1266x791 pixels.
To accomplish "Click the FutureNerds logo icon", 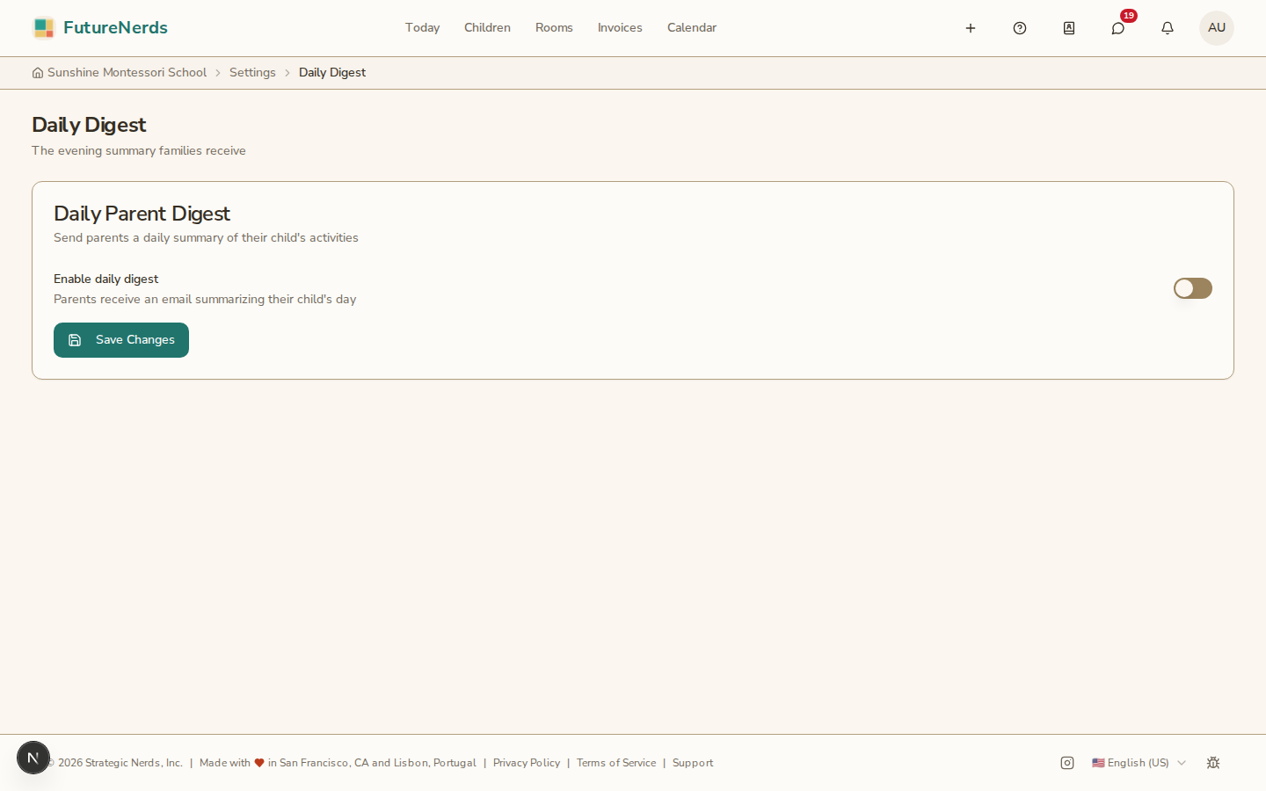I will pos(43,28).
